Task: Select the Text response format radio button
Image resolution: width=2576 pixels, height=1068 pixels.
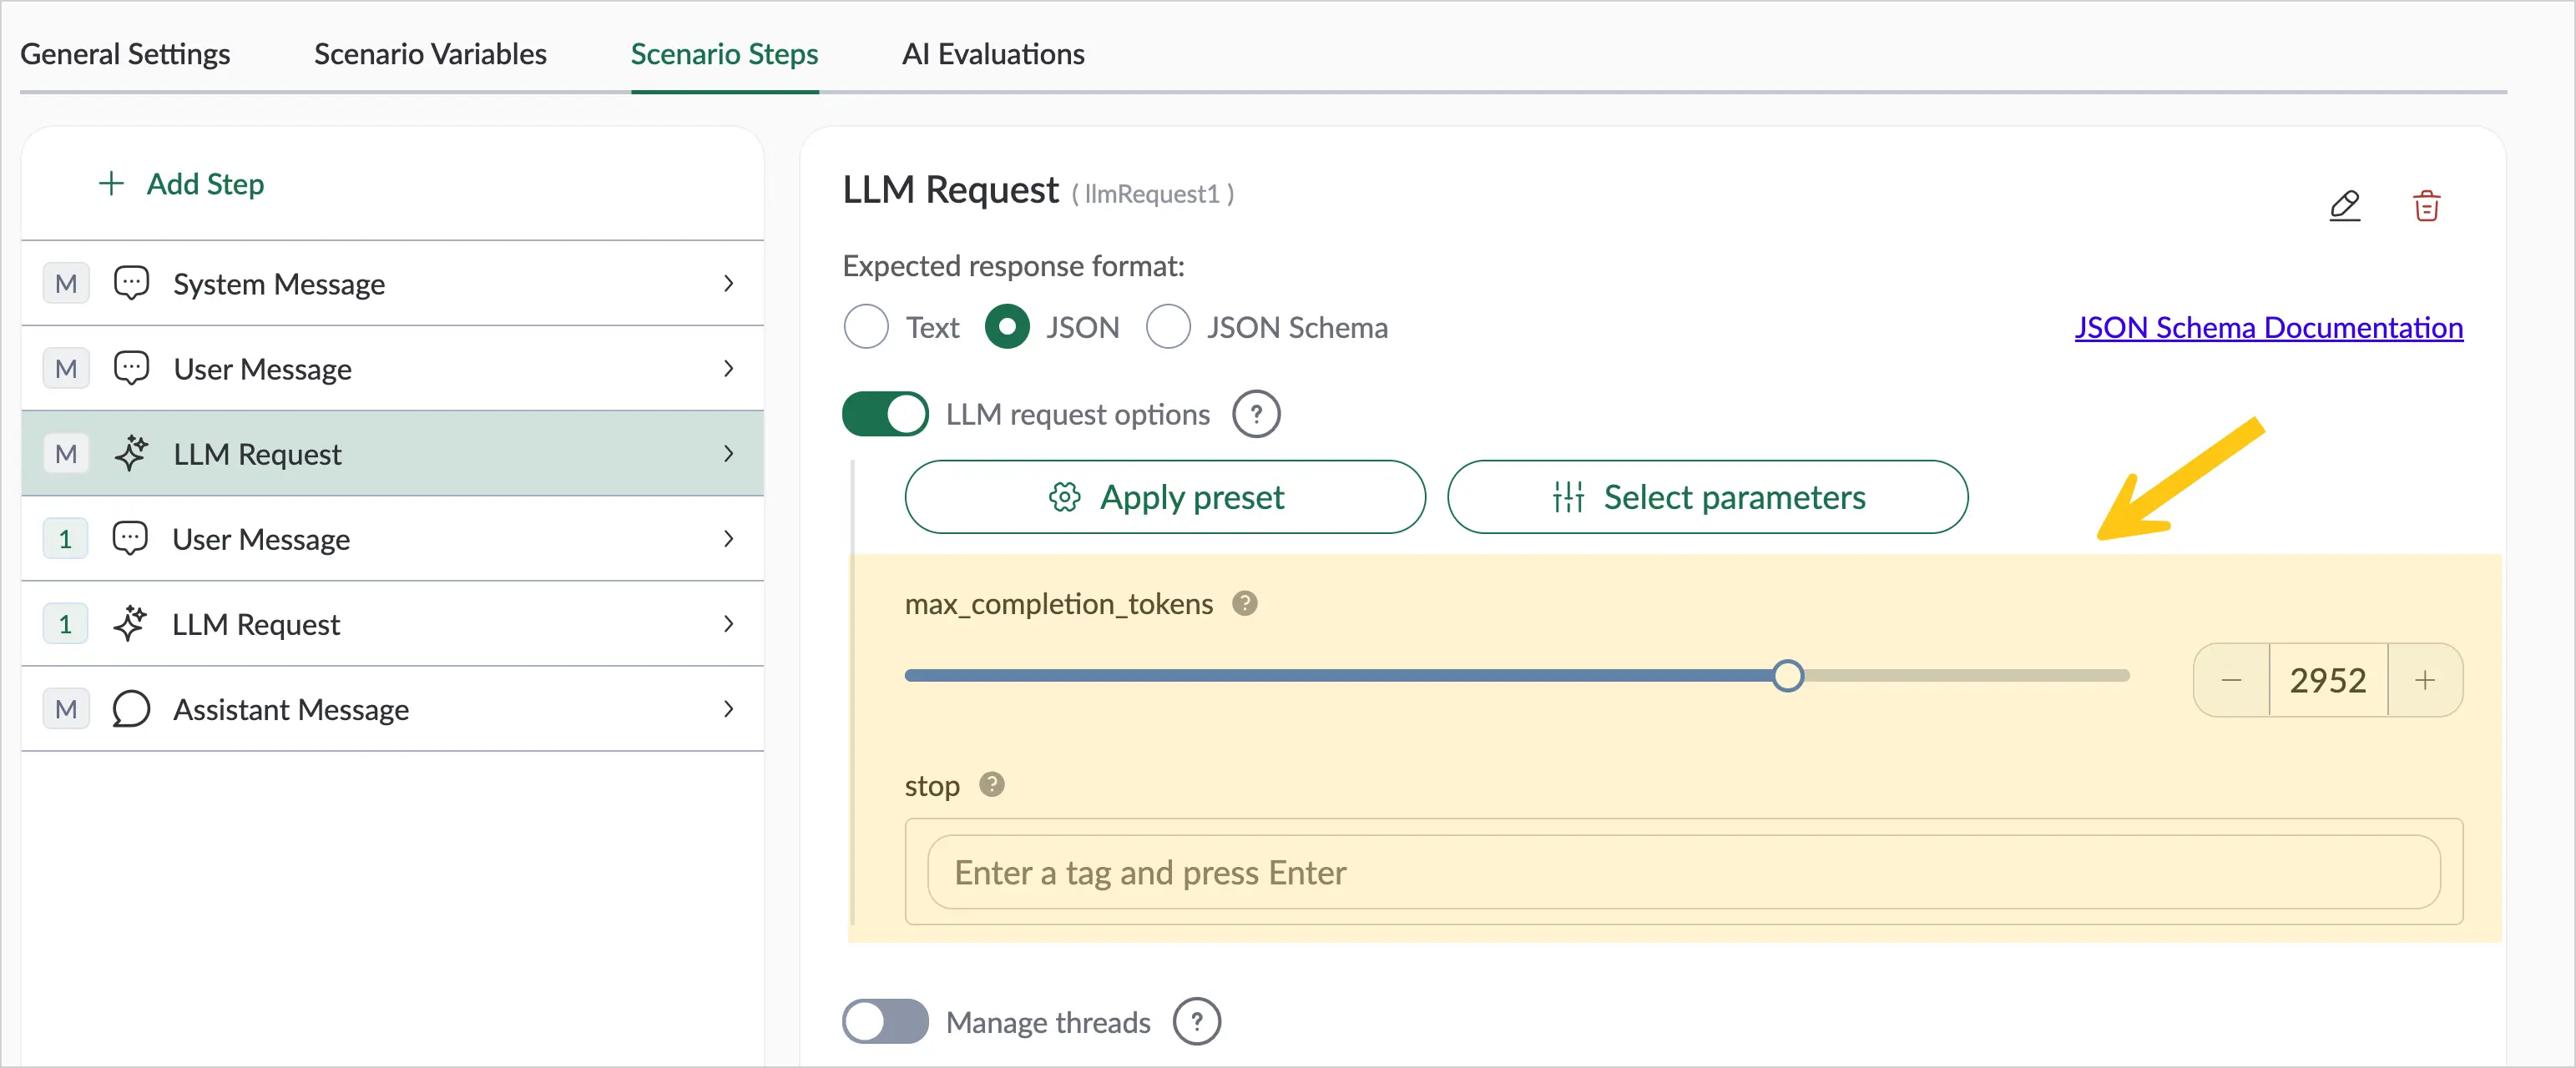Action: click(866, 327)
